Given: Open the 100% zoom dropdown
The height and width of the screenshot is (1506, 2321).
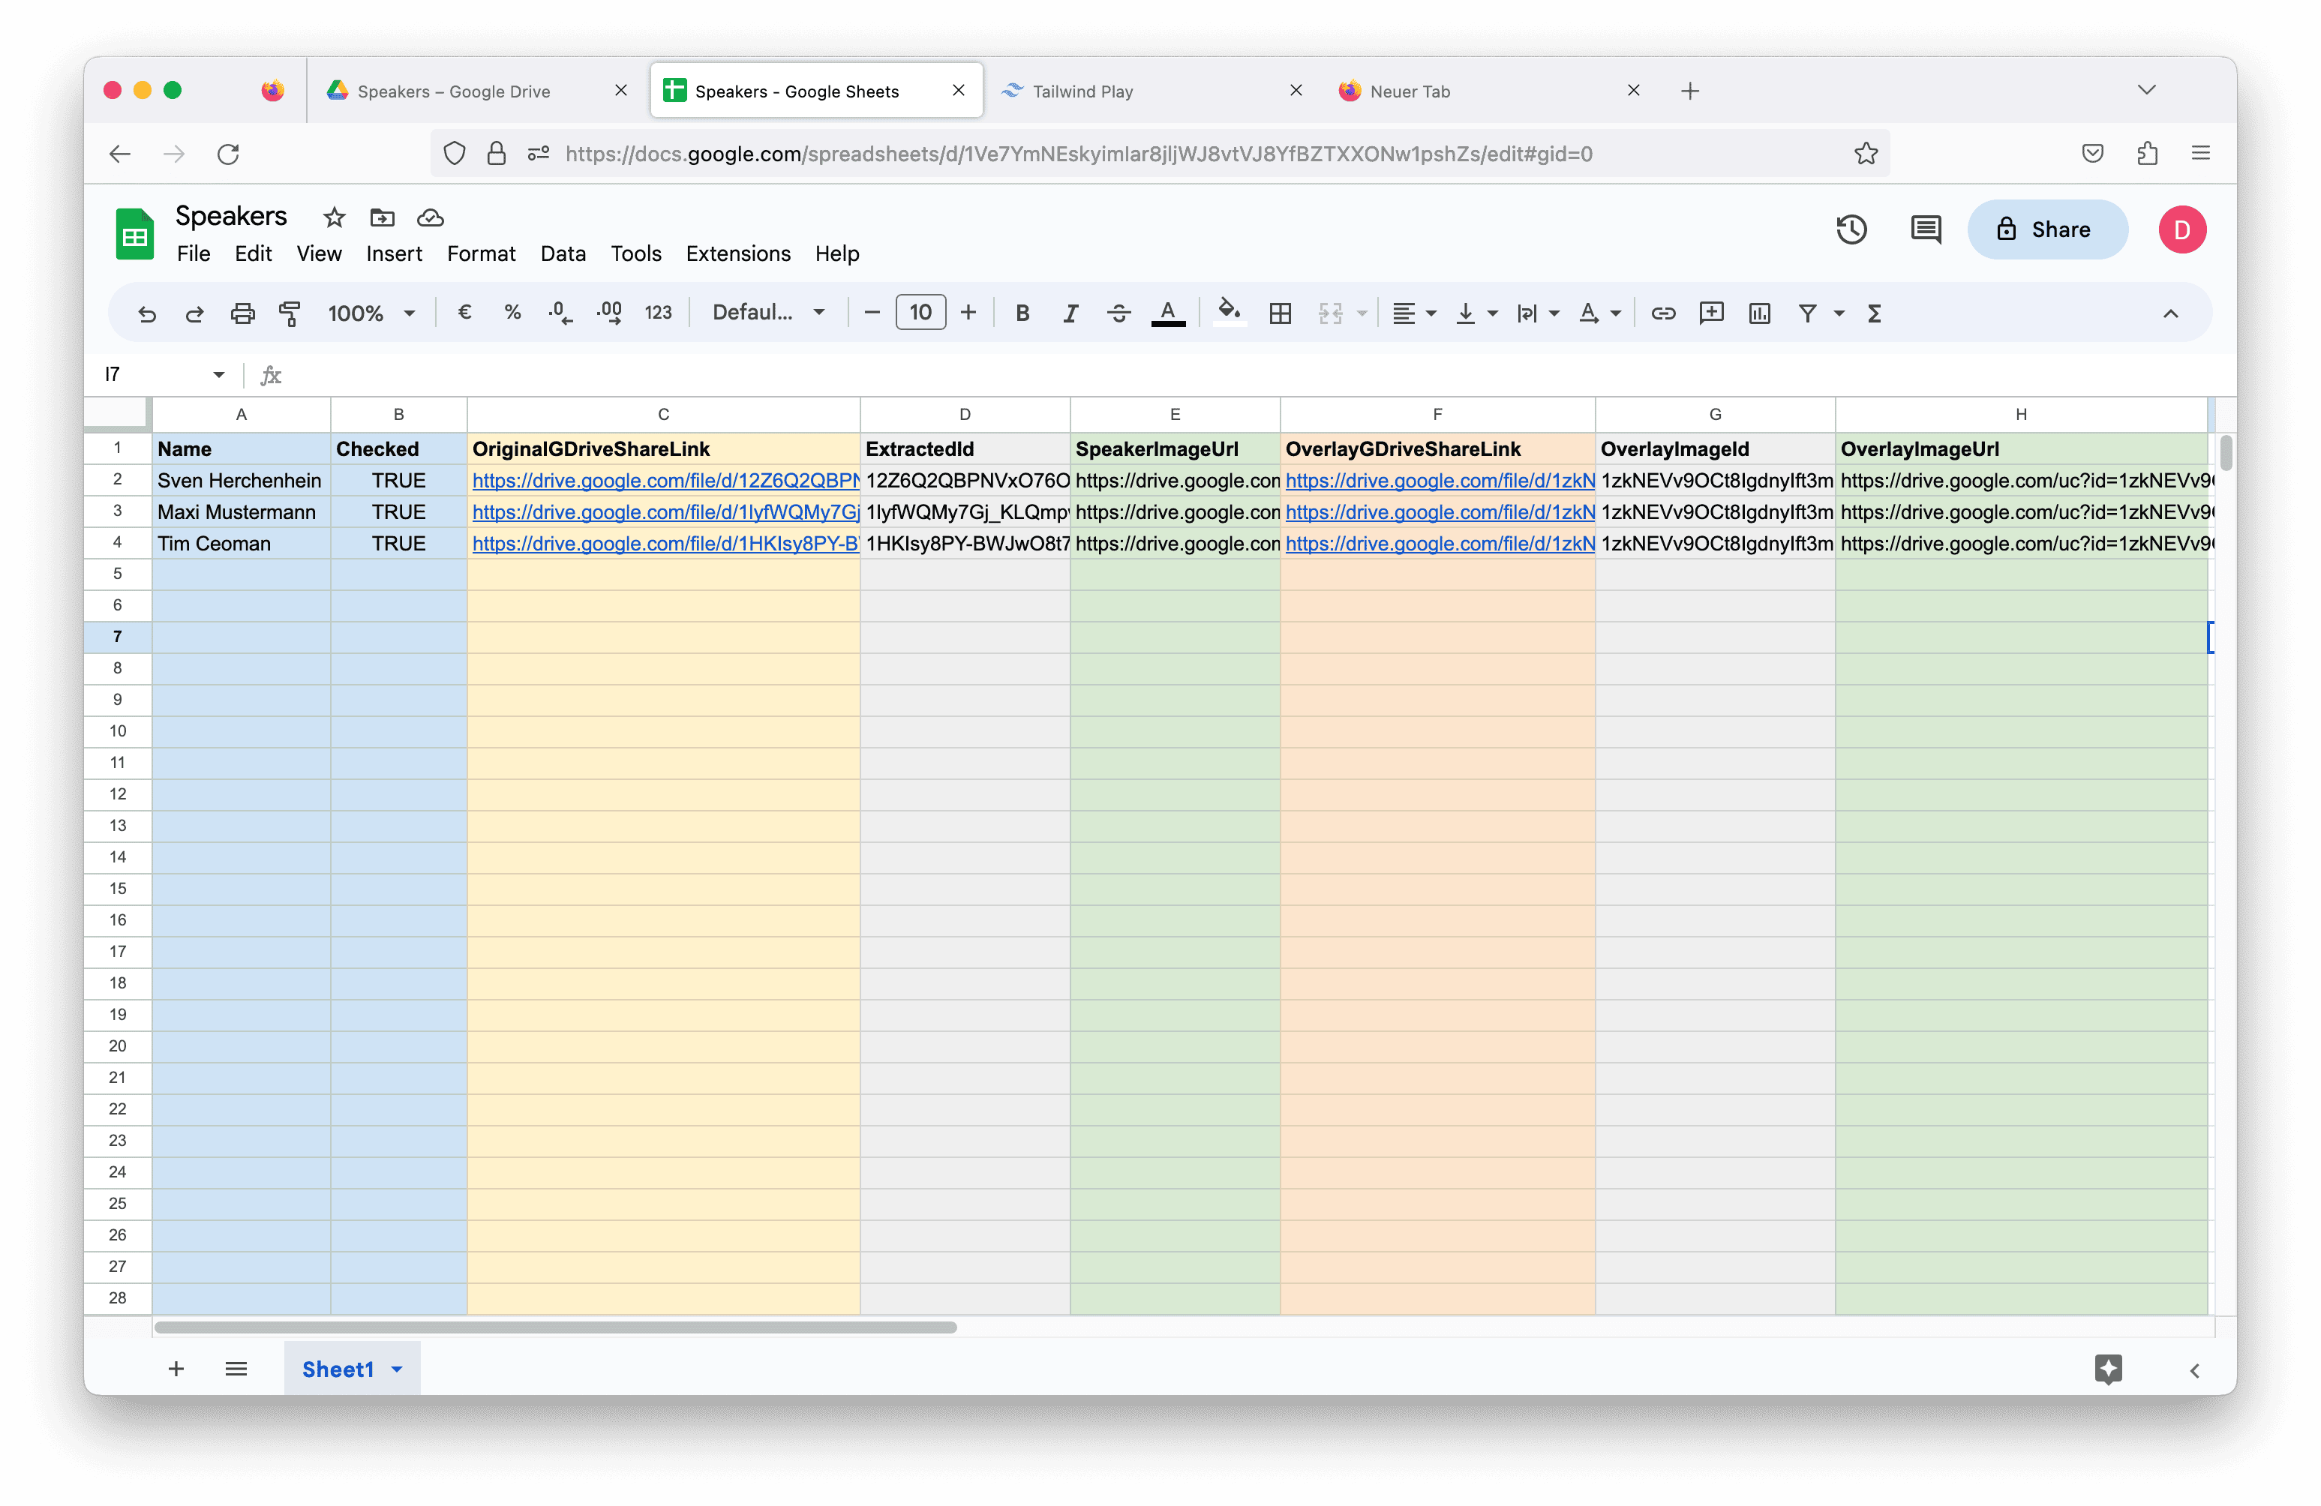Looking at the screenshot, I should (x=371, y=313).
